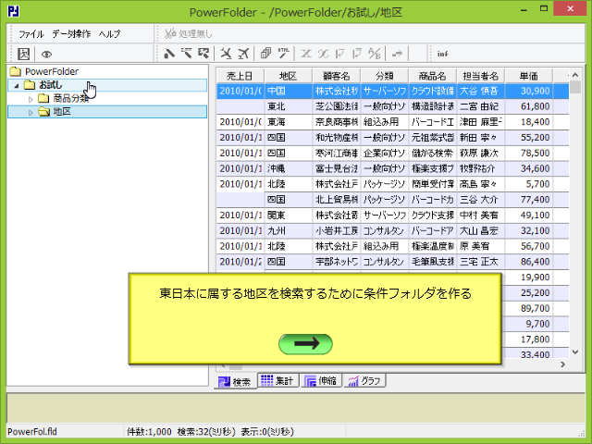Click the first greyed sort-arrow icon
The height and width of the screenshot is (444, 592).
pyautogui.click(x=340, y=54)
